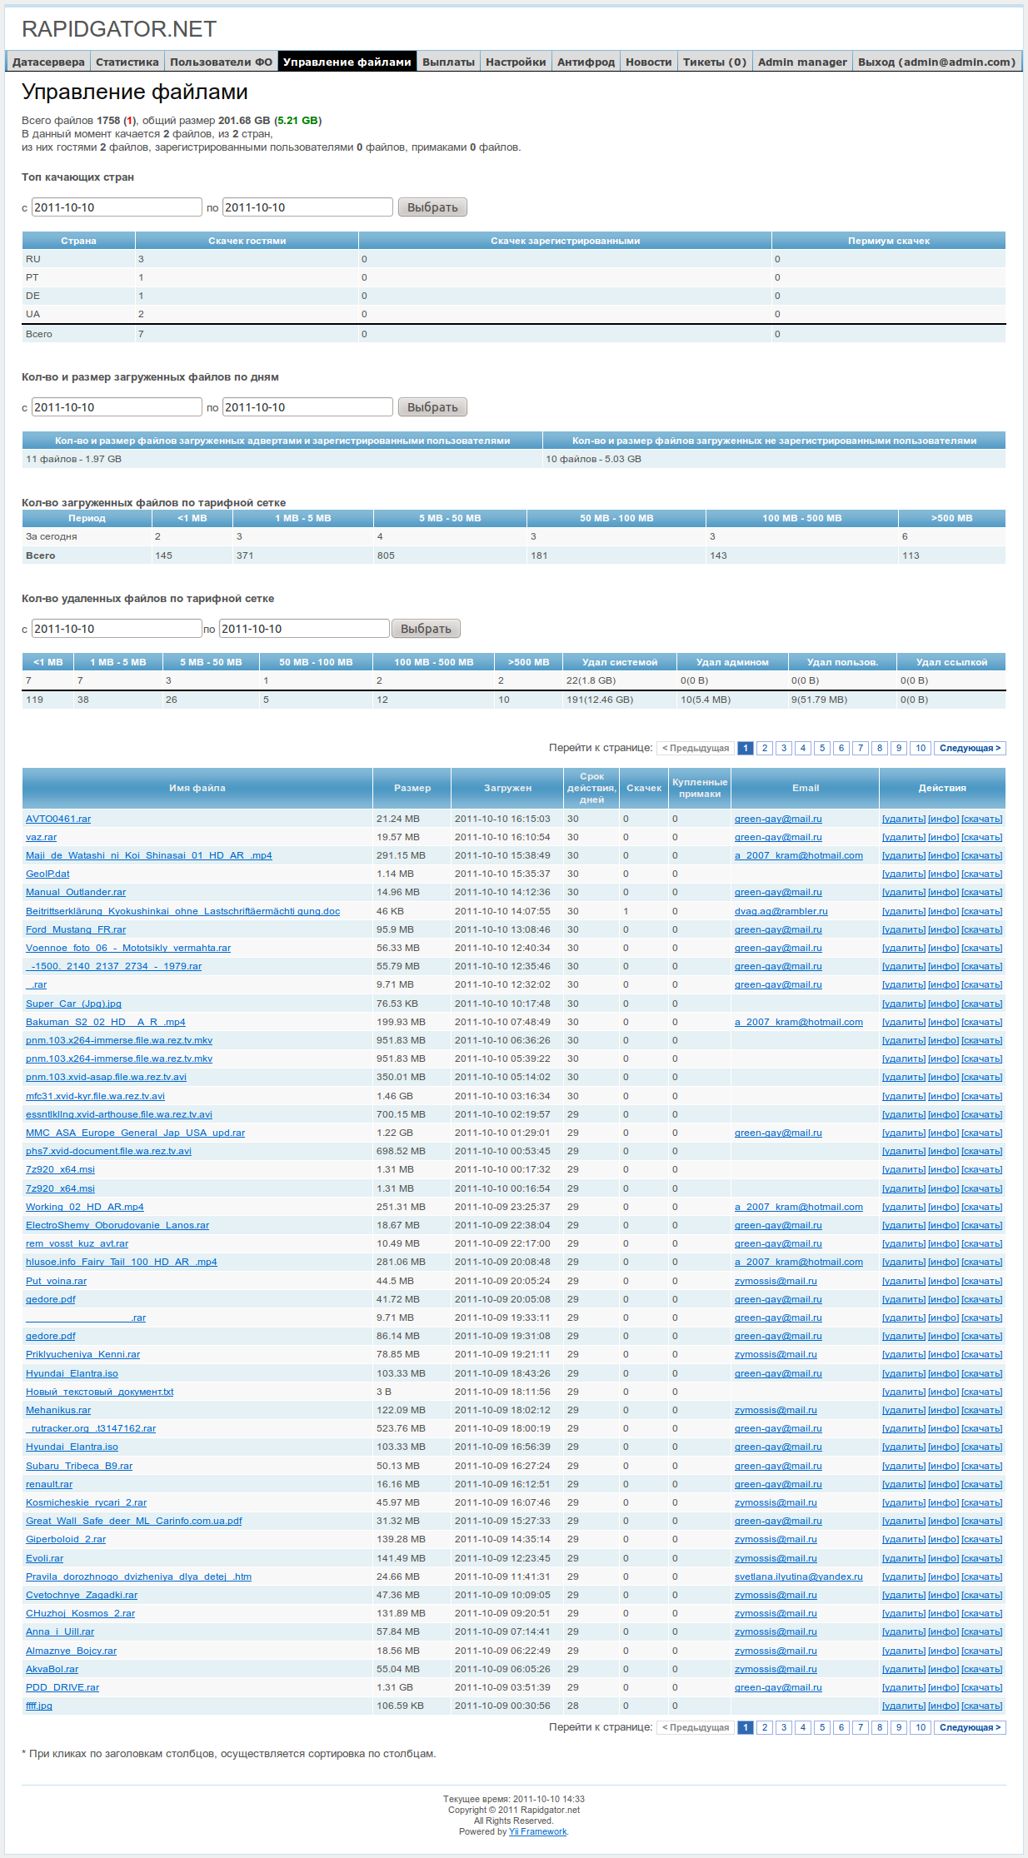Click email dvag.ag@rambler.ru
This screenshot has height=1858, width=1028.
click(x=781, y=911)
